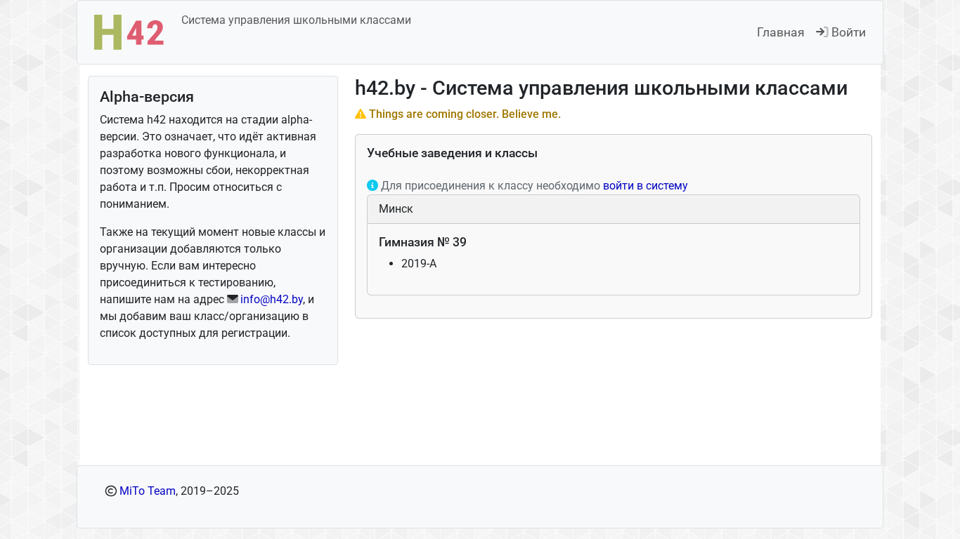
Task: Click the H42 logo
Action: coord(129,32)
